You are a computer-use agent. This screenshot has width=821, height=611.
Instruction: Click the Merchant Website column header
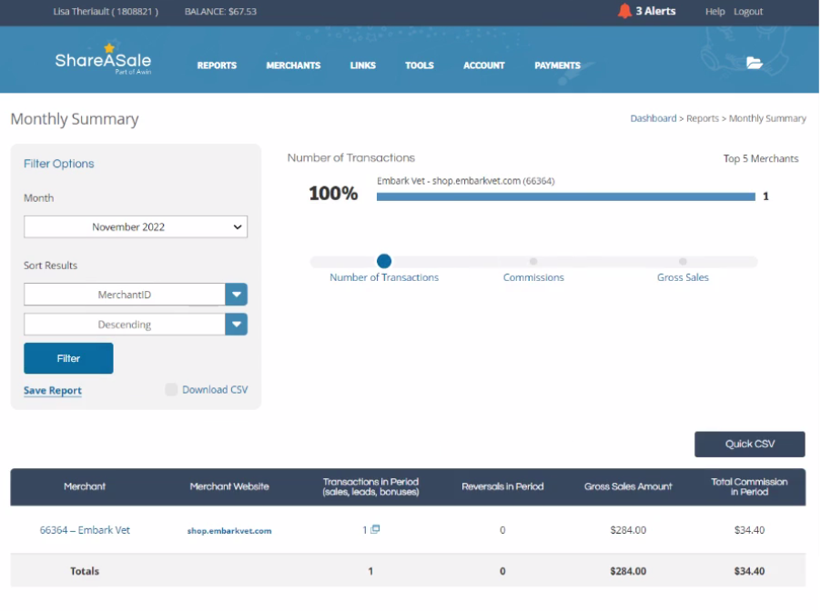(229, 486)
